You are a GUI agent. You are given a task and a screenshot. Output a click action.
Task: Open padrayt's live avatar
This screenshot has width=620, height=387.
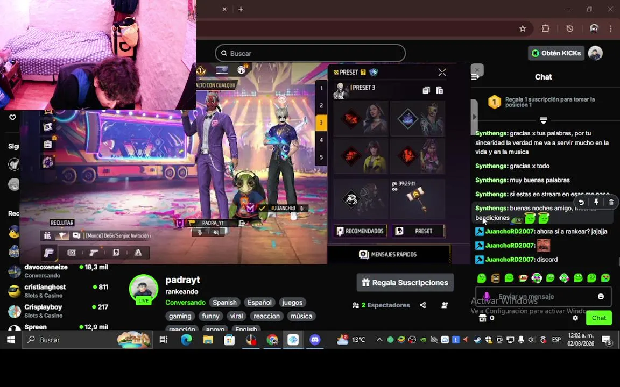pyautogui.click(x=144, y=289)
